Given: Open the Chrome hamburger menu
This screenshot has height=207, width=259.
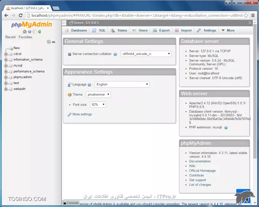Looking at the screenshot, I should click(x=253, y=15).
